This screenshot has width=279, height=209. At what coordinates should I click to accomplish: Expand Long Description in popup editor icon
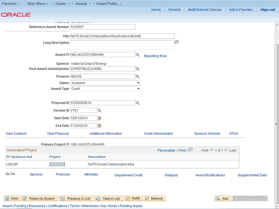(x=177, y=42)
